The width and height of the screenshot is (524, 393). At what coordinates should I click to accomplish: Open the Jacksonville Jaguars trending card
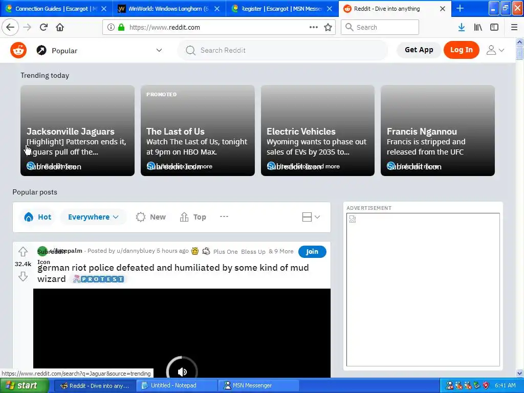[78, 130]
